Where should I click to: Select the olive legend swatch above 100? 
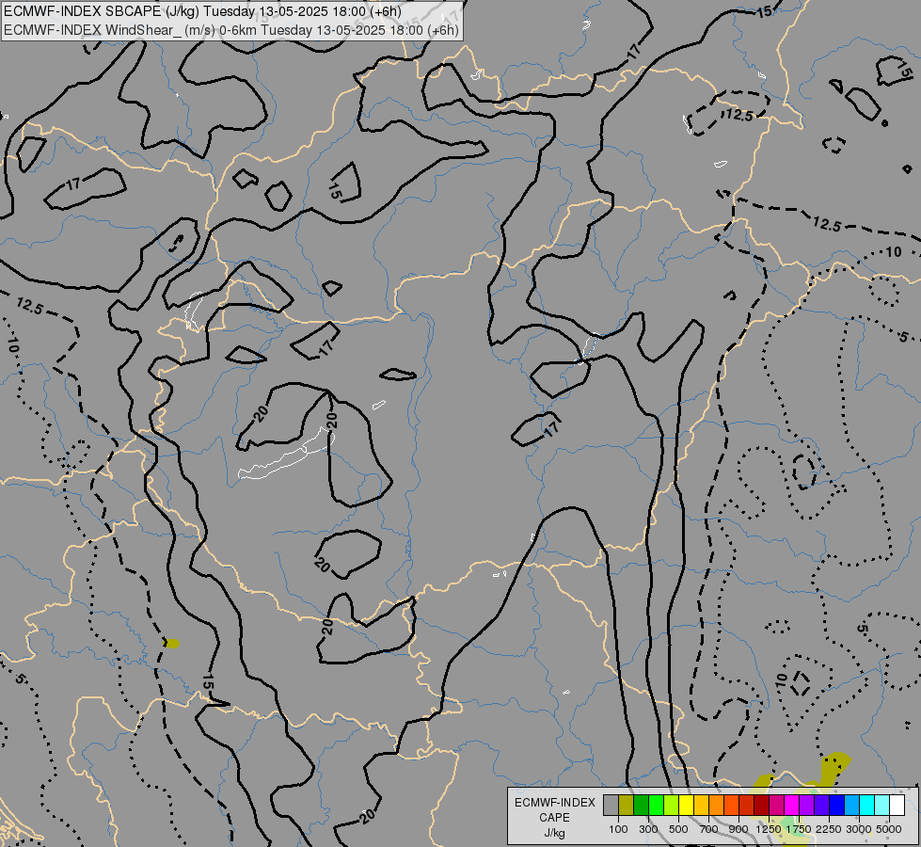tap(627, 806)
